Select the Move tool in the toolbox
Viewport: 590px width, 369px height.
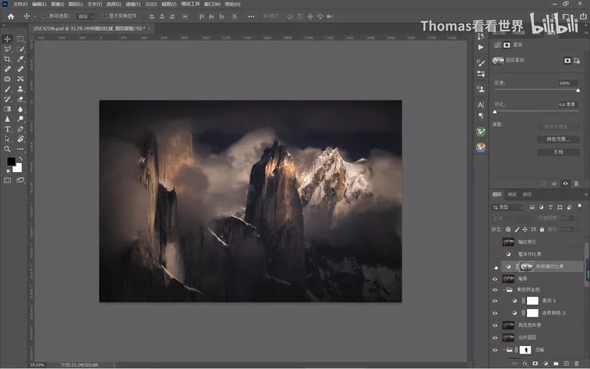(x=7, y=38)
